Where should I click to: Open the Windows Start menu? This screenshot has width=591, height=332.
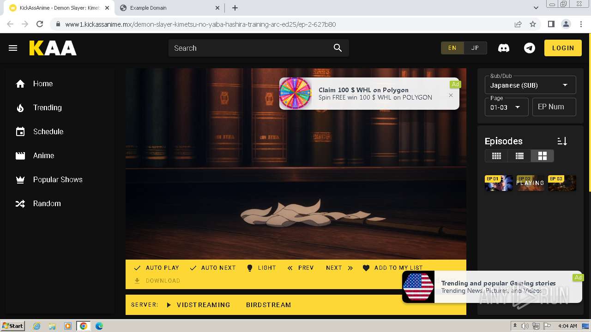tap(13, 326)
